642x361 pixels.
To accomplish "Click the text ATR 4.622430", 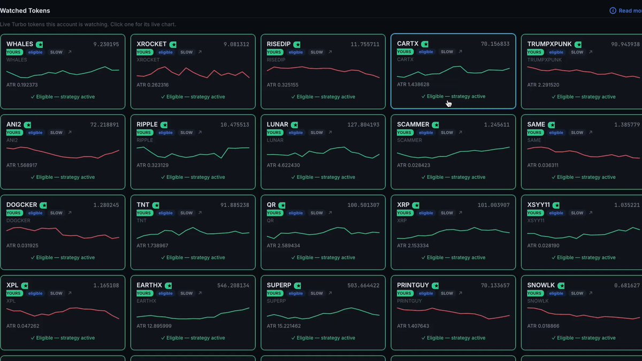I will pos(284,165).
